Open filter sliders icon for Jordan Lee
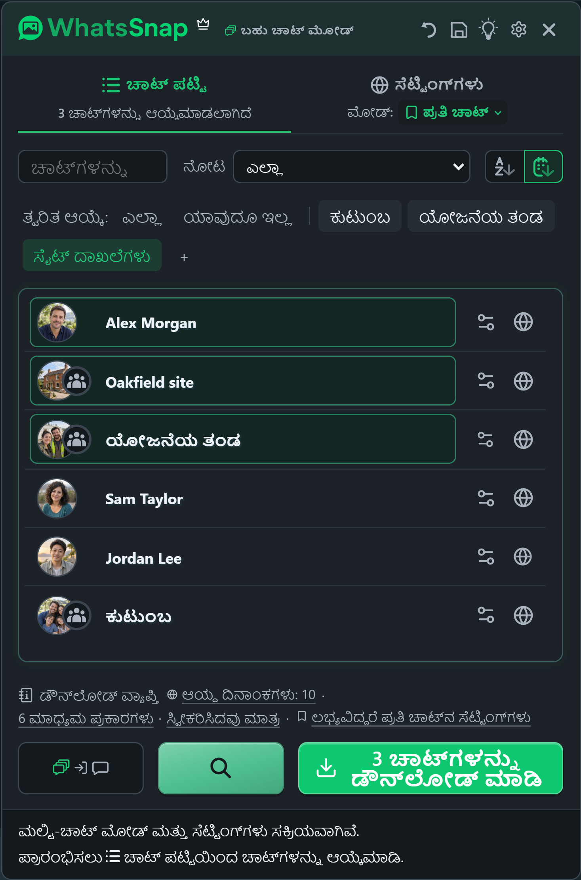 pyautogui.click(x=486, y=557)
